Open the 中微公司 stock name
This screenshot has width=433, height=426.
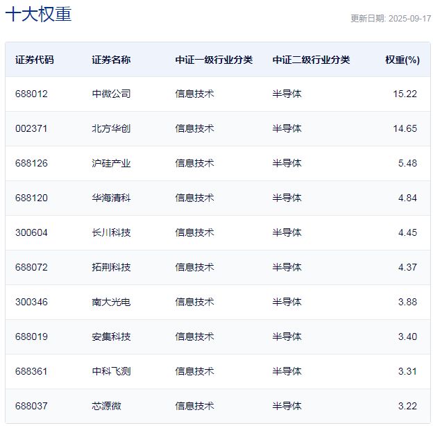[x=111, y=94]
